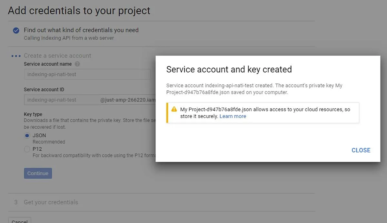Screen dimensions: 387x223
Task: Click the blue checkmark icon of step one
Action: click(16, 30)
